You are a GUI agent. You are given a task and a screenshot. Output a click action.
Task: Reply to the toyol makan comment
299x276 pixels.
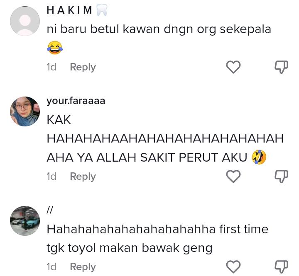83,267
